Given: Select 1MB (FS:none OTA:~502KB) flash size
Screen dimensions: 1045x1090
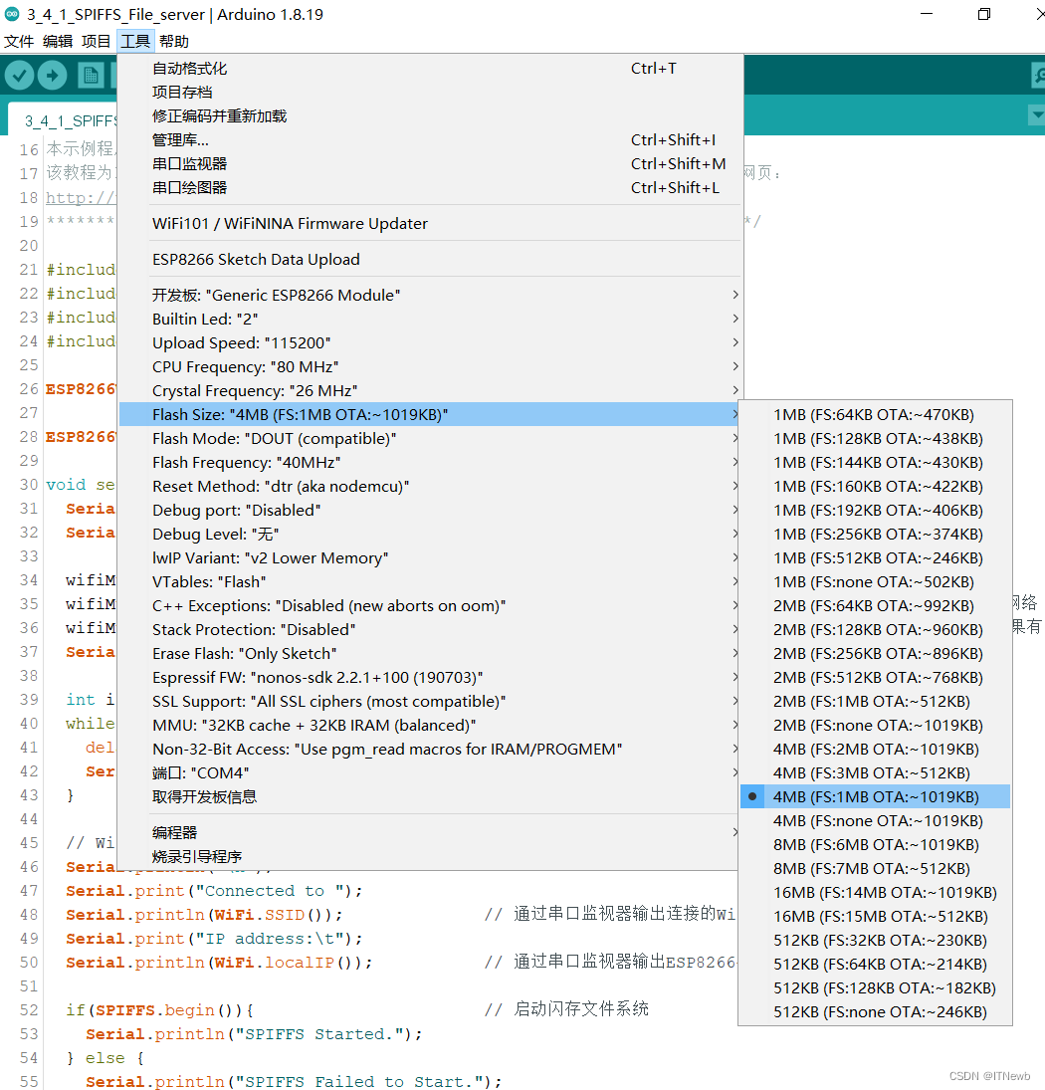Looking at the screenshot, I should tap(876, 582).
